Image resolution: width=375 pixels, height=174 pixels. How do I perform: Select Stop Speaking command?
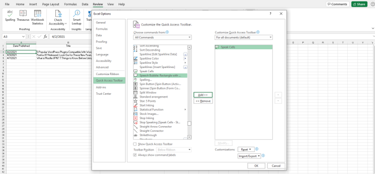point(160,122)
